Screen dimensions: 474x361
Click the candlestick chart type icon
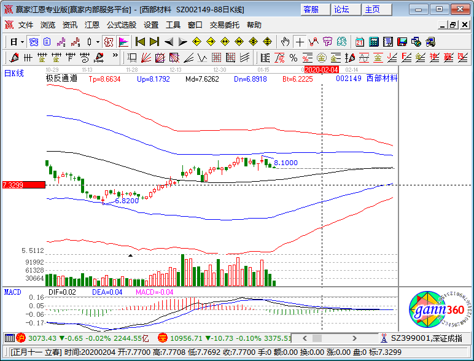pyautogui.click(x=89, y=42)
